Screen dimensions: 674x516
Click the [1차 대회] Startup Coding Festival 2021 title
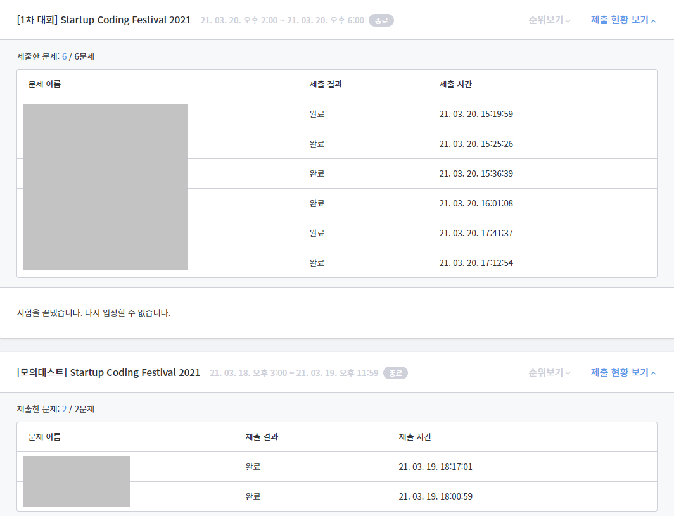tap(104, 20)
